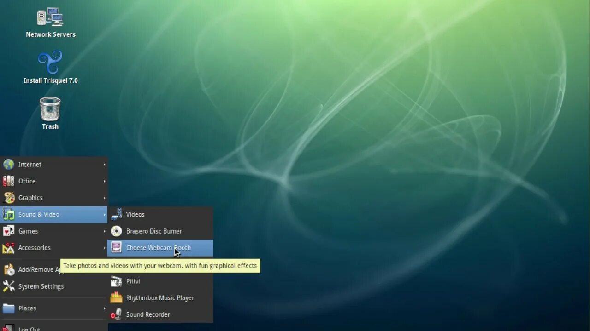Launch Brasero Disc Burner
This screenshot has height=331, width=590.
point(160,231)
